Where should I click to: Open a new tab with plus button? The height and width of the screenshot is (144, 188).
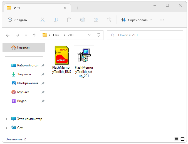coord(78,8)
